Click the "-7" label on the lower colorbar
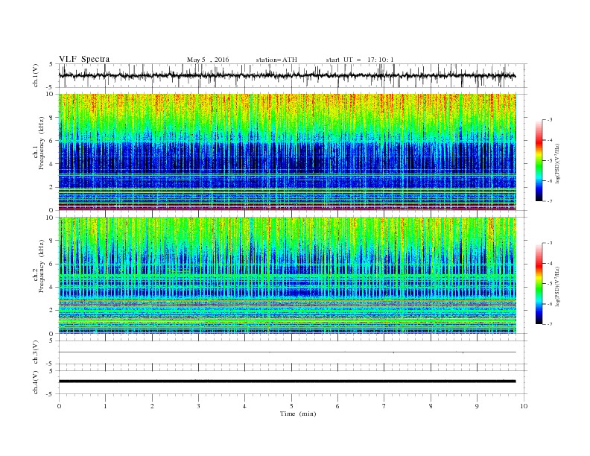This screenshot has width=590, height=456. click(x=549, y=324)
